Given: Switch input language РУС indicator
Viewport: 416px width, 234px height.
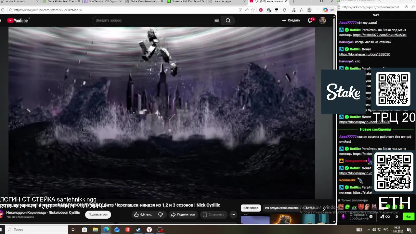Looking at the screenshot, I should point(386,230).
